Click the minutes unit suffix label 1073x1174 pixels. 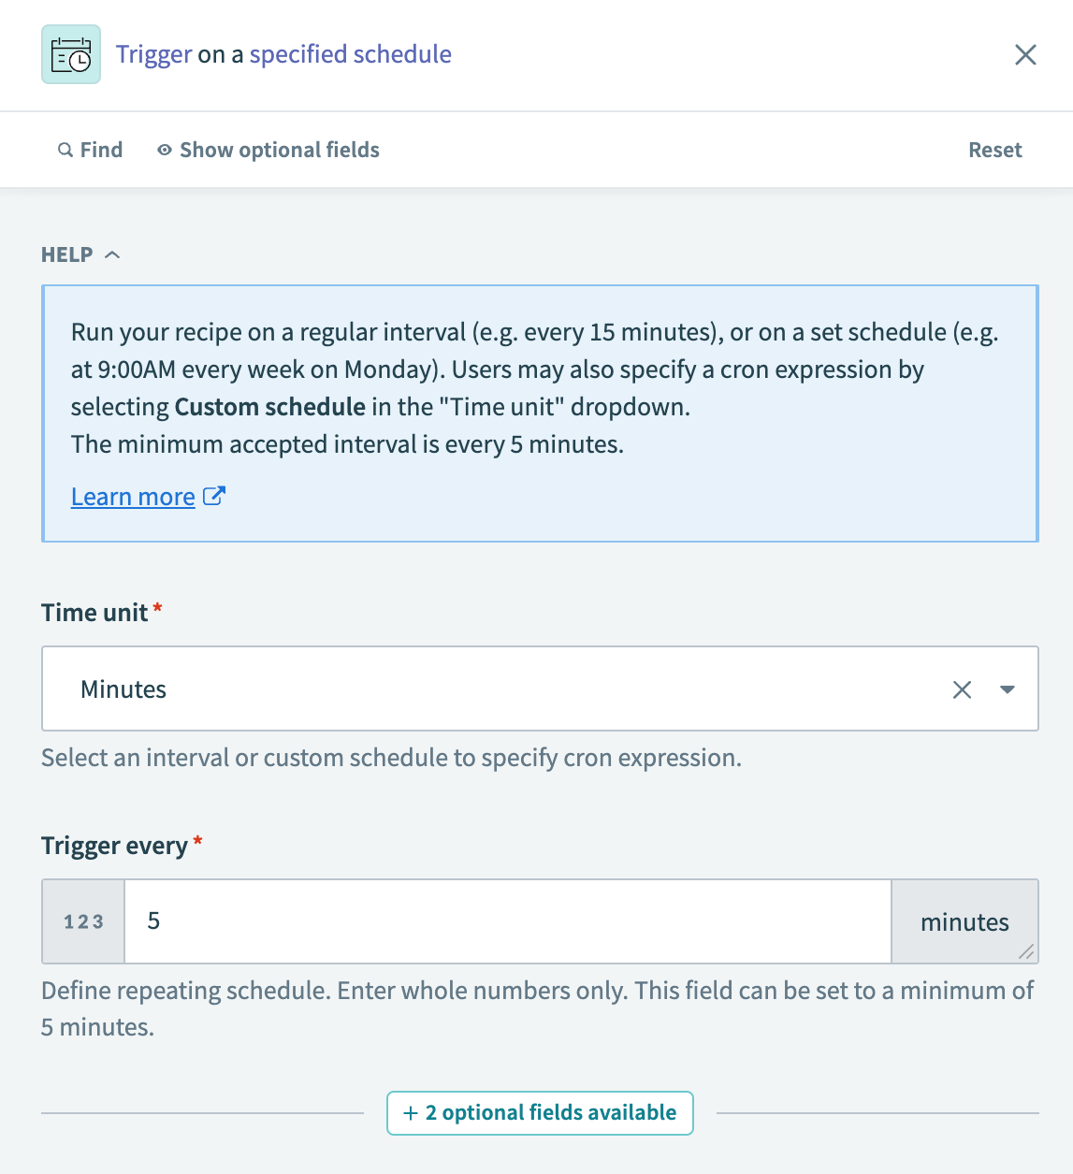coord(964,922)
